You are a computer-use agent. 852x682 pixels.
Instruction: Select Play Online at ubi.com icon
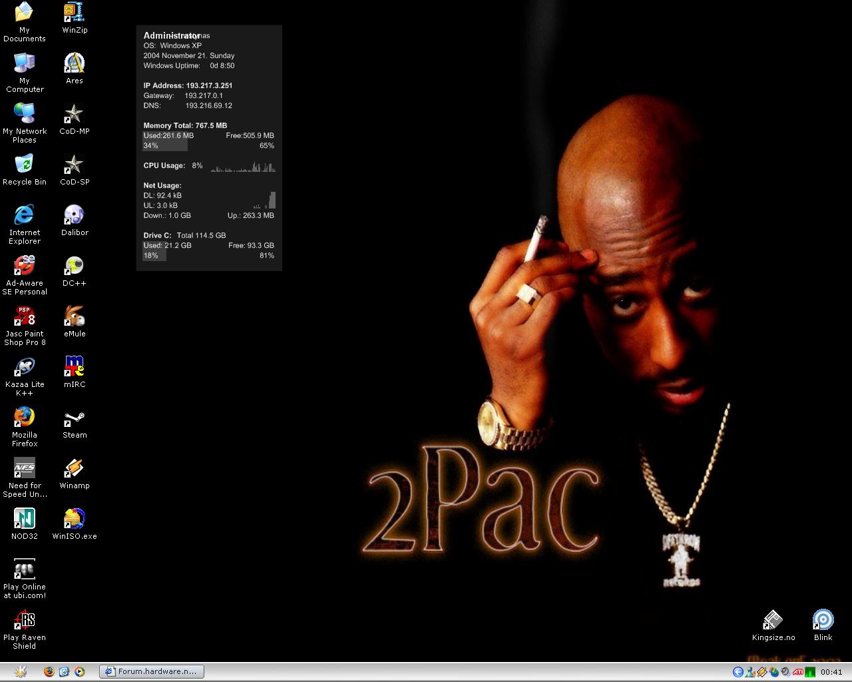coord(25,578)
